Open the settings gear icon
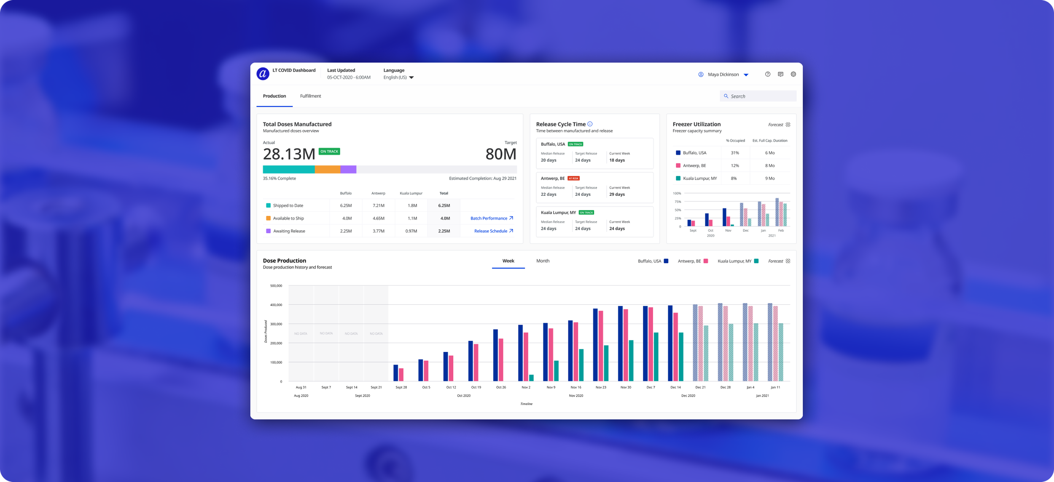Viewport: 1054px width, 482px height. 793,74
